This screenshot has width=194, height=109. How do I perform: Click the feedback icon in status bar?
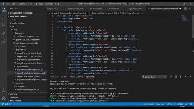(186, 104)
